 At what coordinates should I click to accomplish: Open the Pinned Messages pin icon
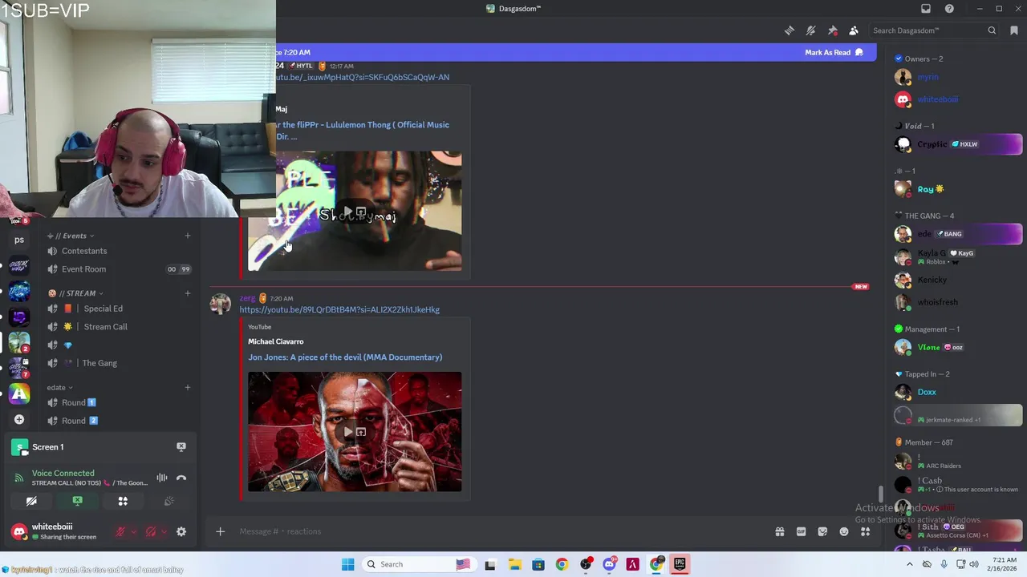[833, 30]
